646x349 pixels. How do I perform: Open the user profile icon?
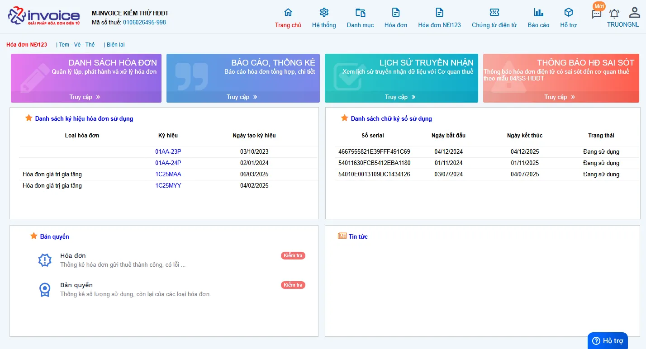click(x=635, y=13)
